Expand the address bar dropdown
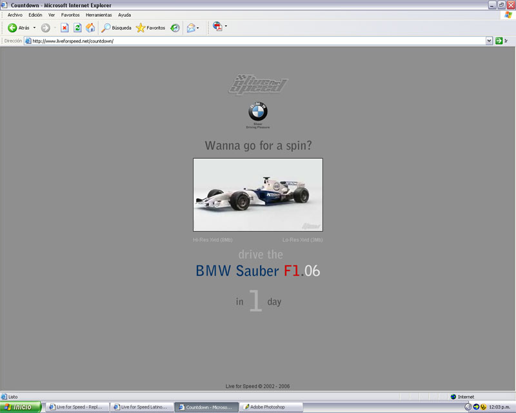Screen dimensions: 516x413 (489, 41)
